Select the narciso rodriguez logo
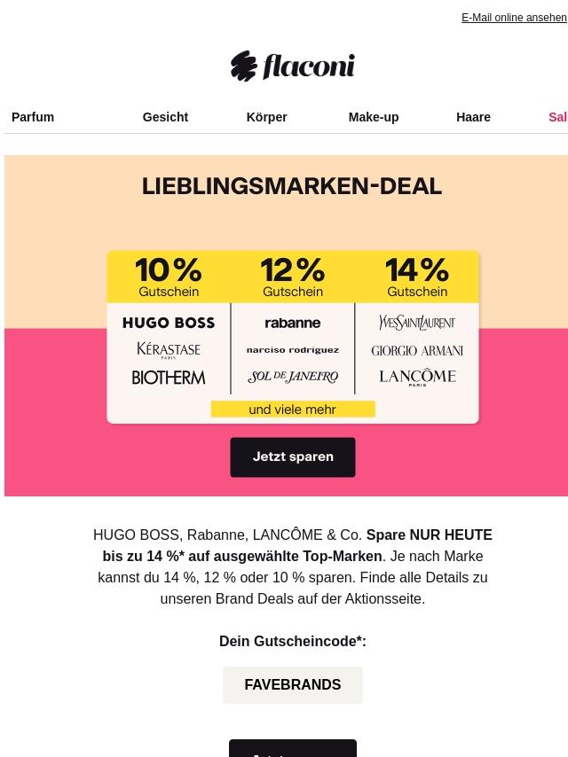The image size is (568, 757). (x=293, y=350)
